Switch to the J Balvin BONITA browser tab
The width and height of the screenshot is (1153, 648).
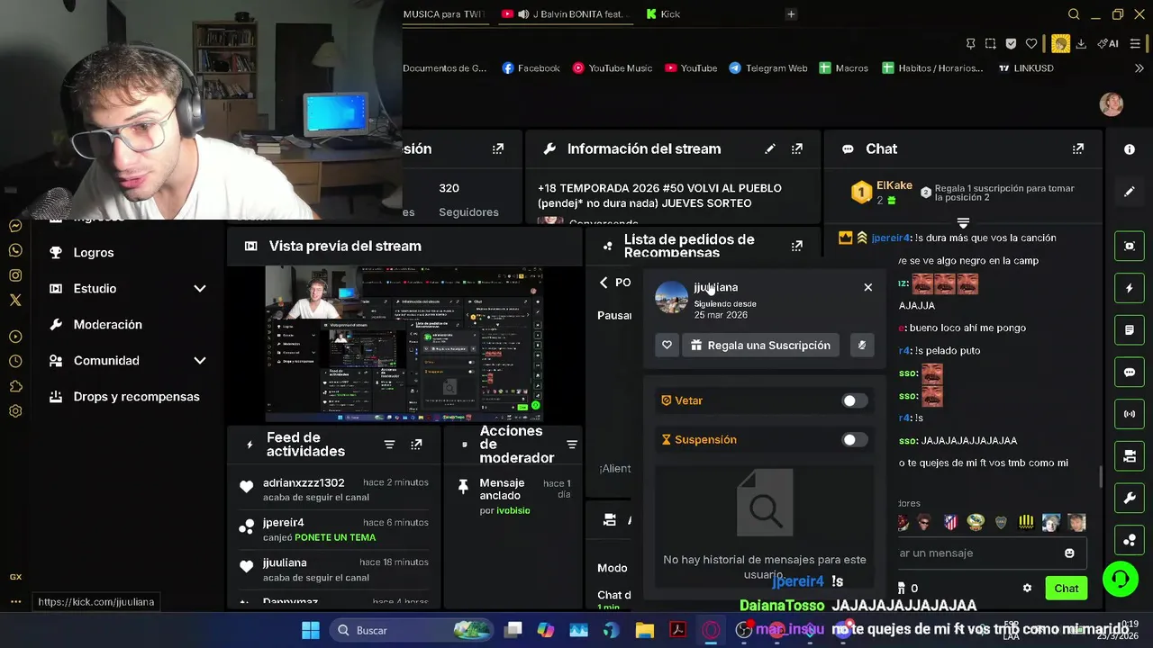click(x=566, y=13)
